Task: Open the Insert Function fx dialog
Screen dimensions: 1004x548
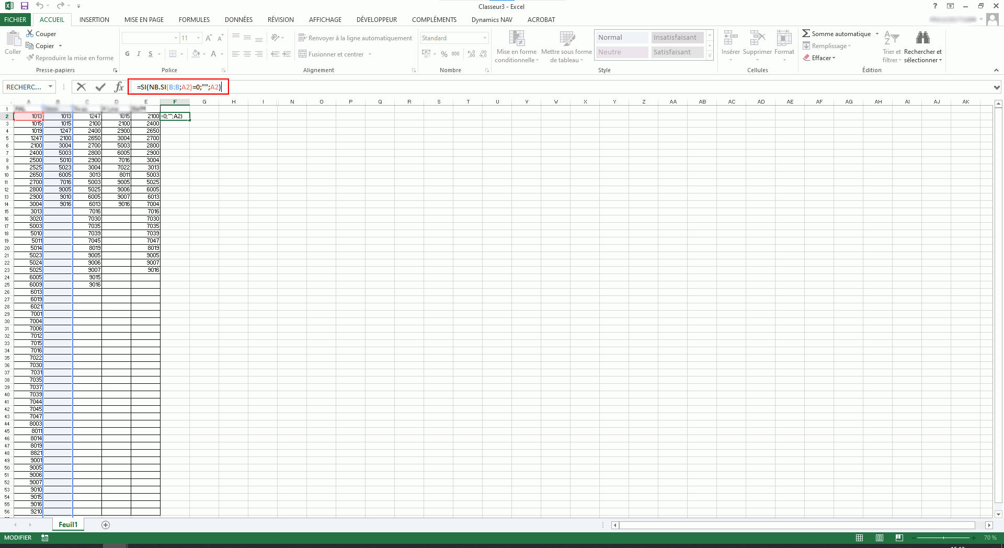Action: (x=119, y=87)
